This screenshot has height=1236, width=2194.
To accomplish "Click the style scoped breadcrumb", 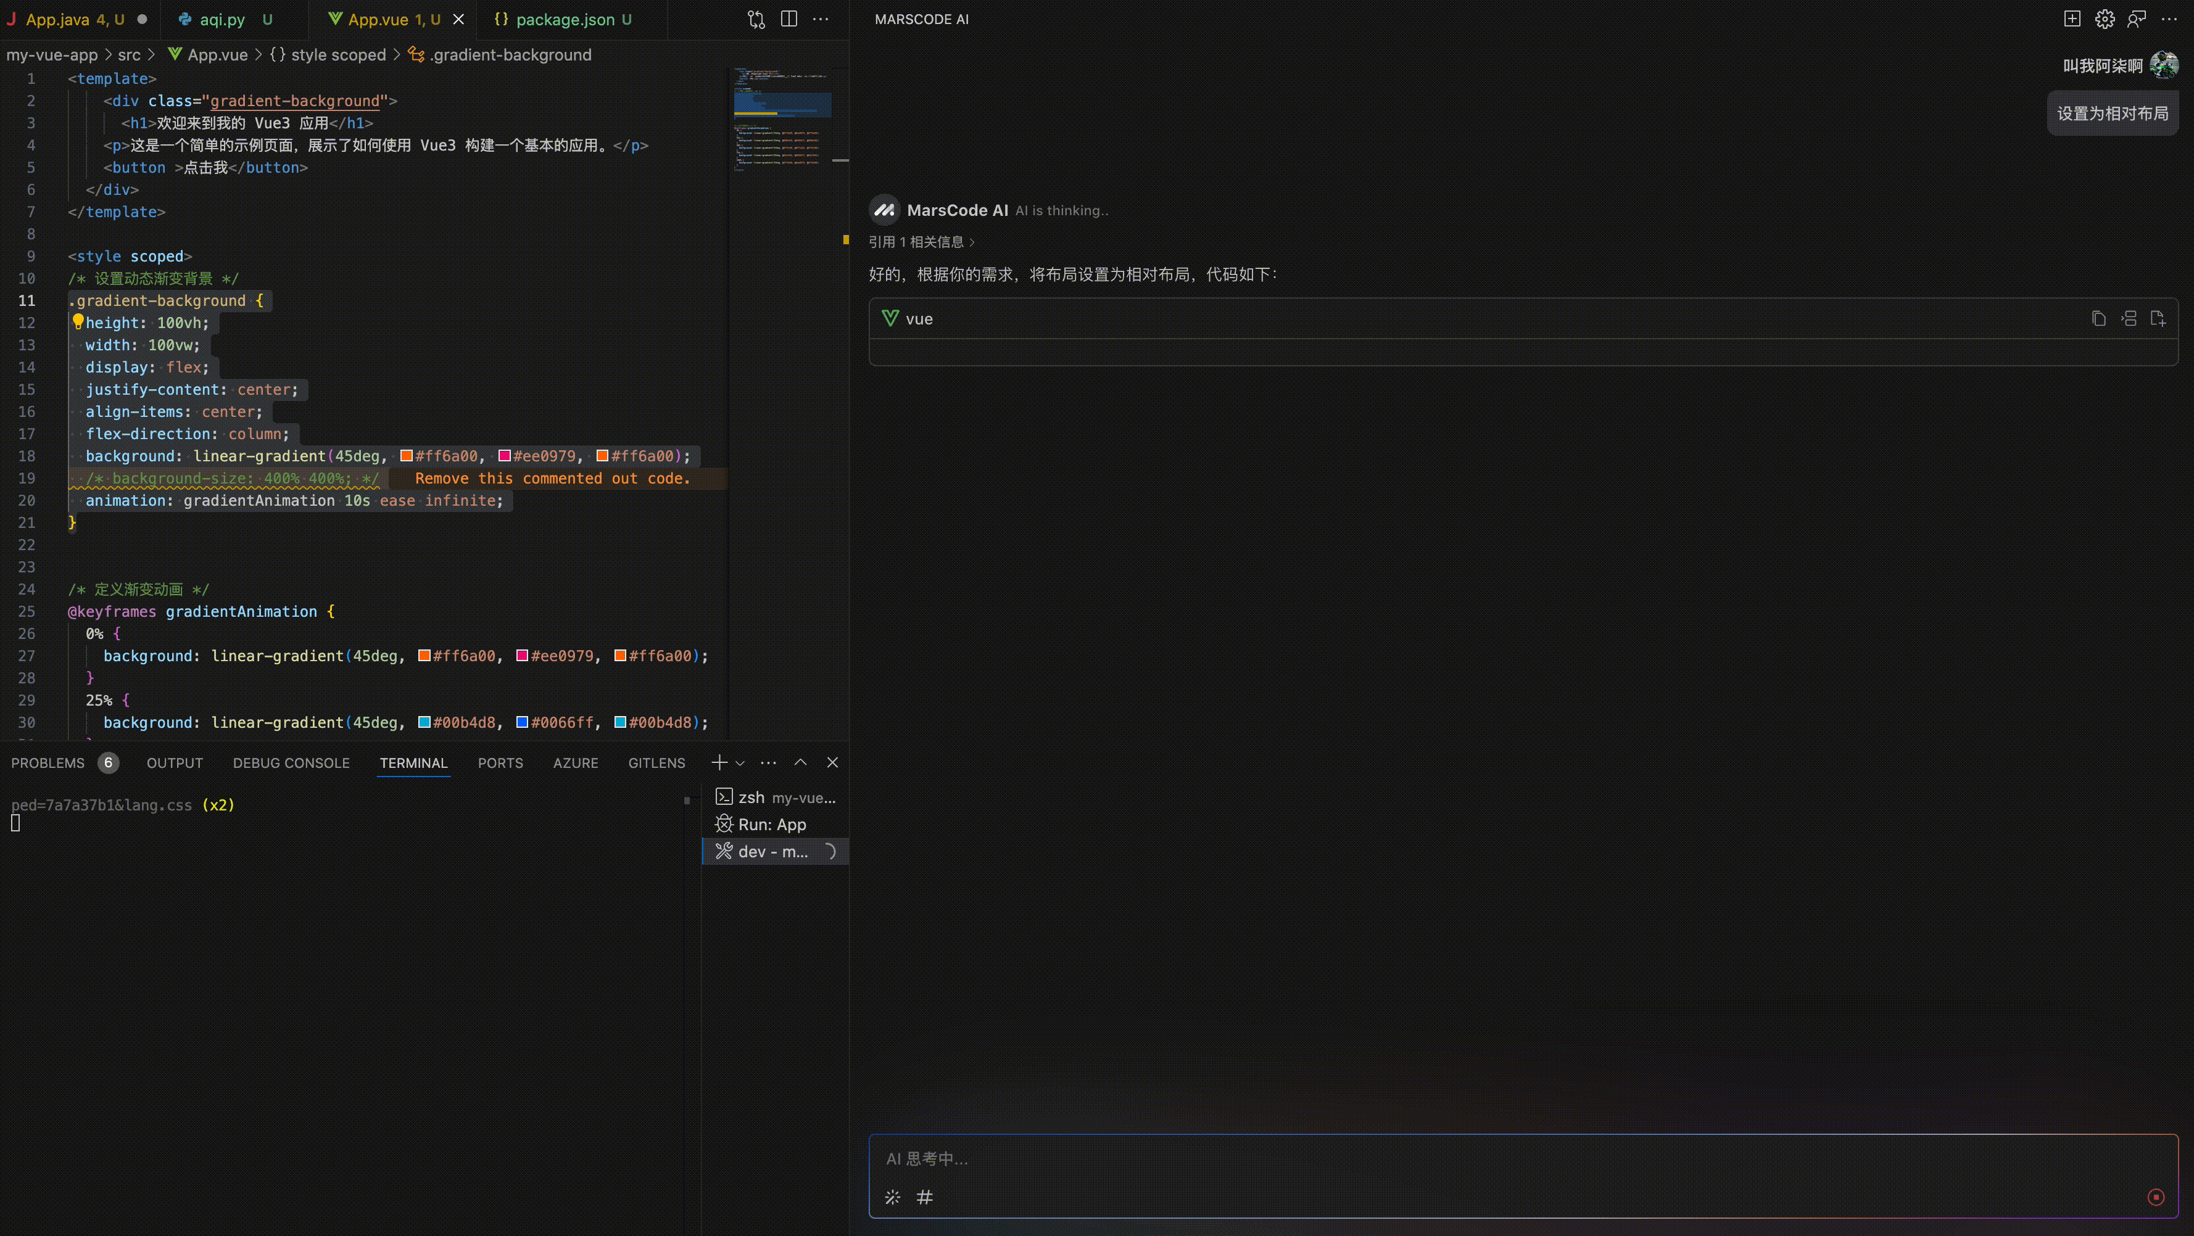I will pos(337,54).
